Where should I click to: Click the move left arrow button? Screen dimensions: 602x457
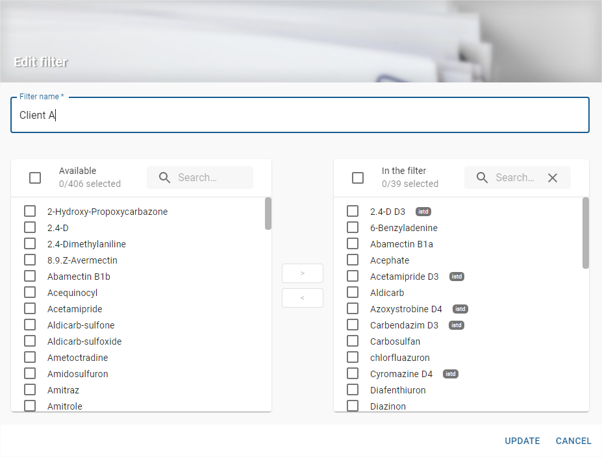303,298
